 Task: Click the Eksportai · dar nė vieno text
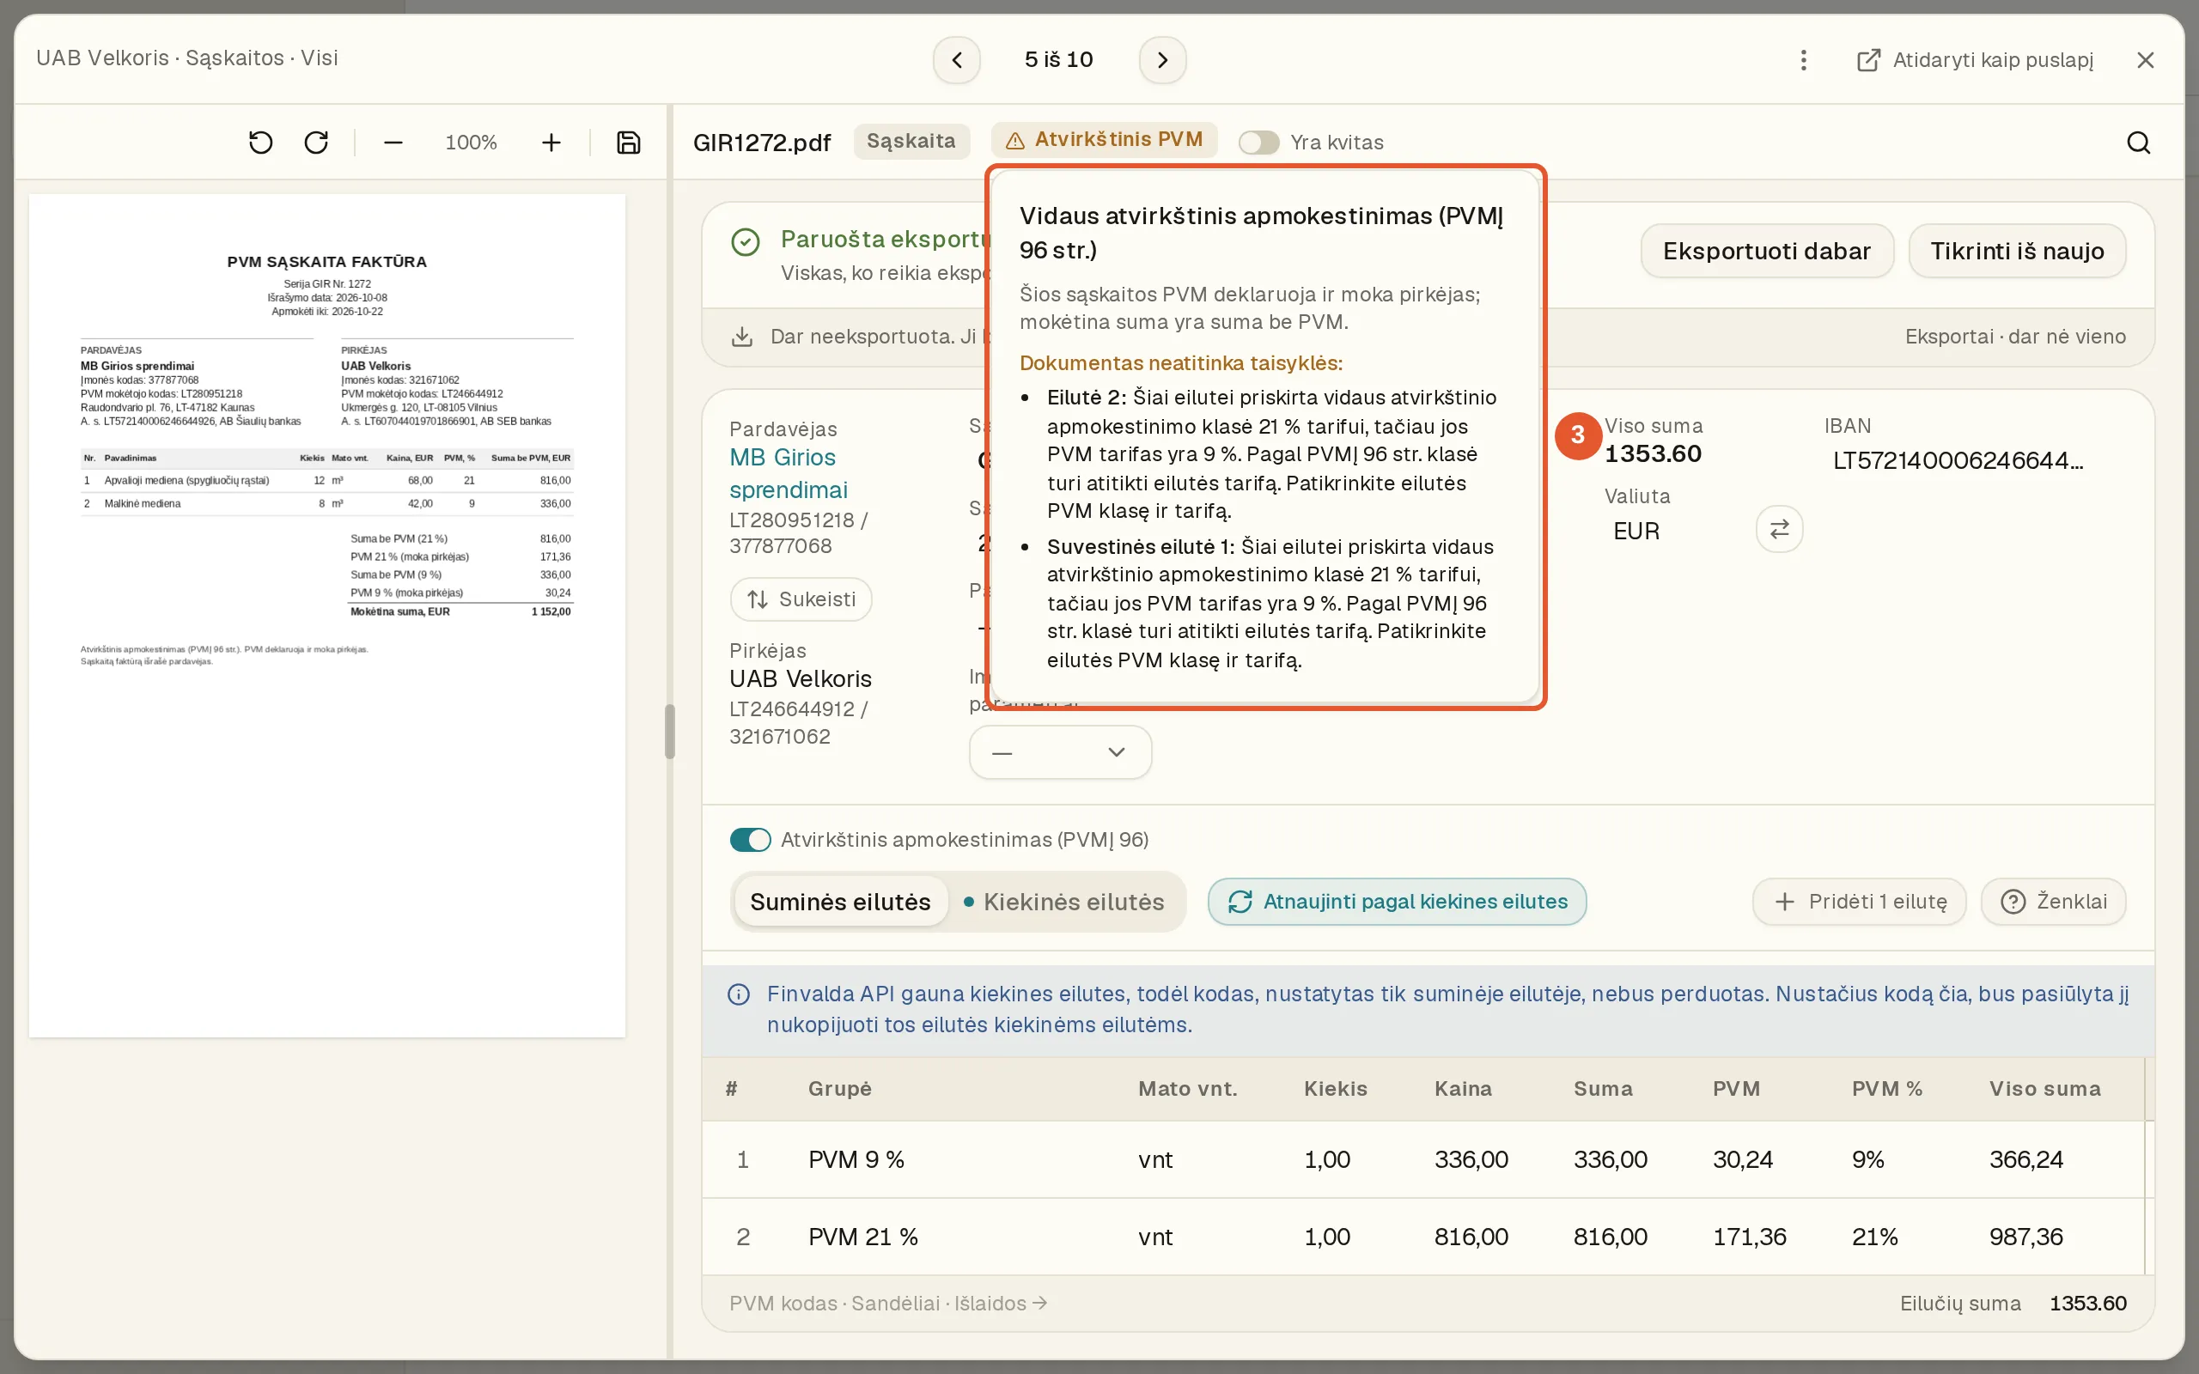point(2014,337)
